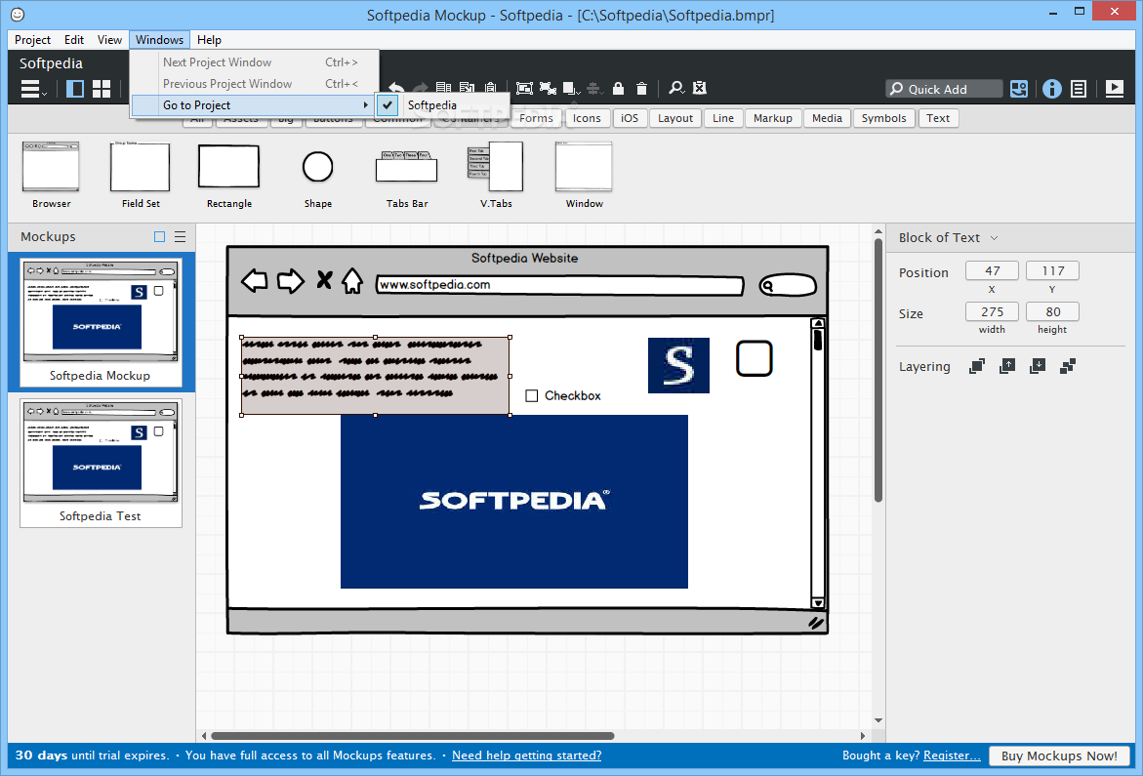Open the Edit menu

73,40
